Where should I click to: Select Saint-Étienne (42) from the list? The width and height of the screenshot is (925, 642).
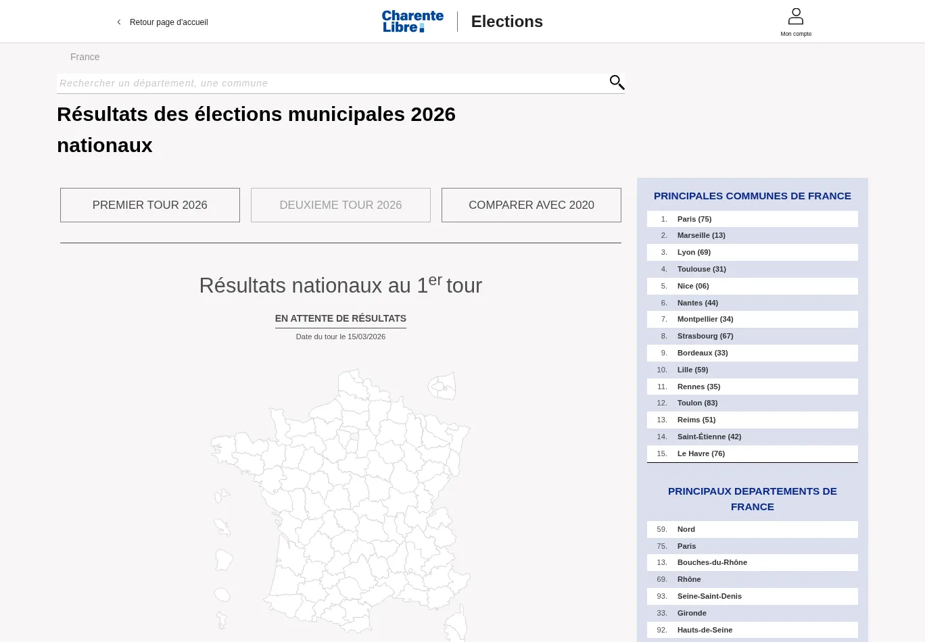click(x=709, y=437)
